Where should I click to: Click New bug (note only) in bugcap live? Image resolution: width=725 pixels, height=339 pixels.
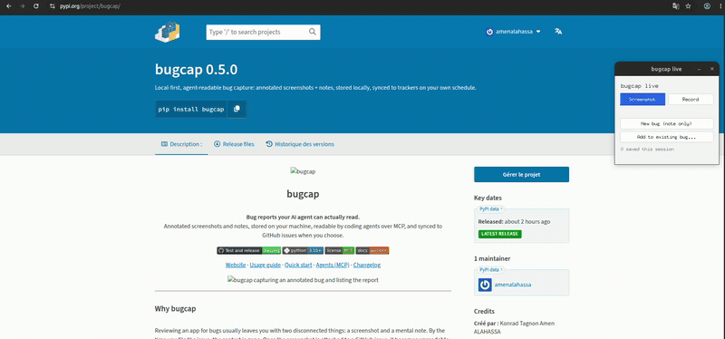coord(666,124)
